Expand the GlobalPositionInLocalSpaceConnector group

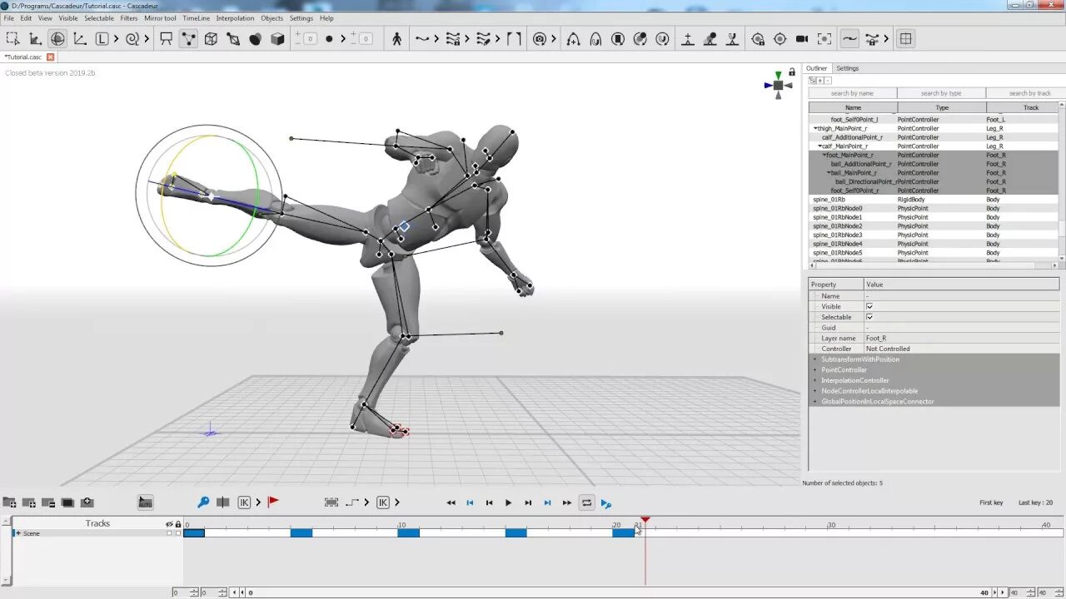click(x=815, y=402)
